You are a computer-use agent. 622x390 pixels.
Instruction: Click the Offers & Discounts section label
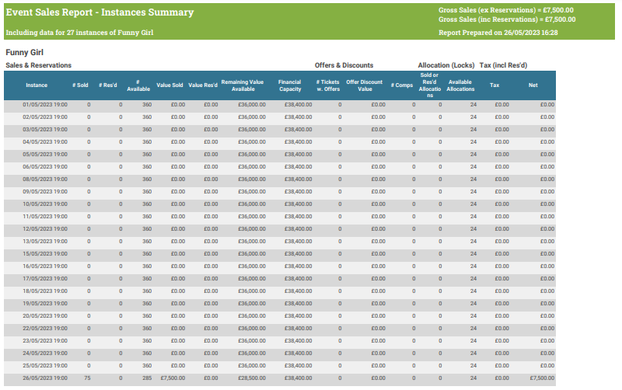tap(344, 65)
